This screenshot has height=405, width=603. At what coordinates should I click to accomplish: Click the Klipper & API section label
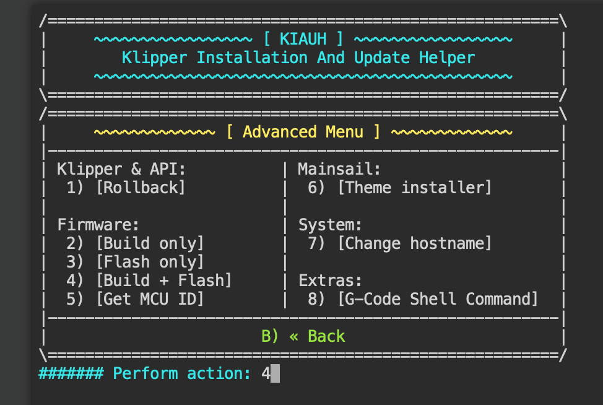(x=121, y=169)
